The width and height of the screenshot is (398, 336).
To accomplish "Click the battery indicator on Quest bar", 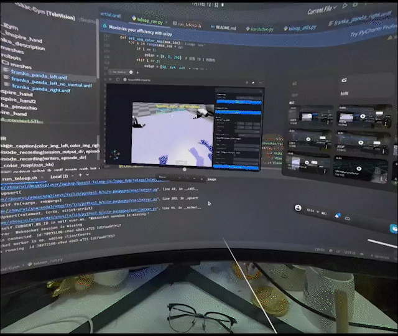I will [324, 213].
